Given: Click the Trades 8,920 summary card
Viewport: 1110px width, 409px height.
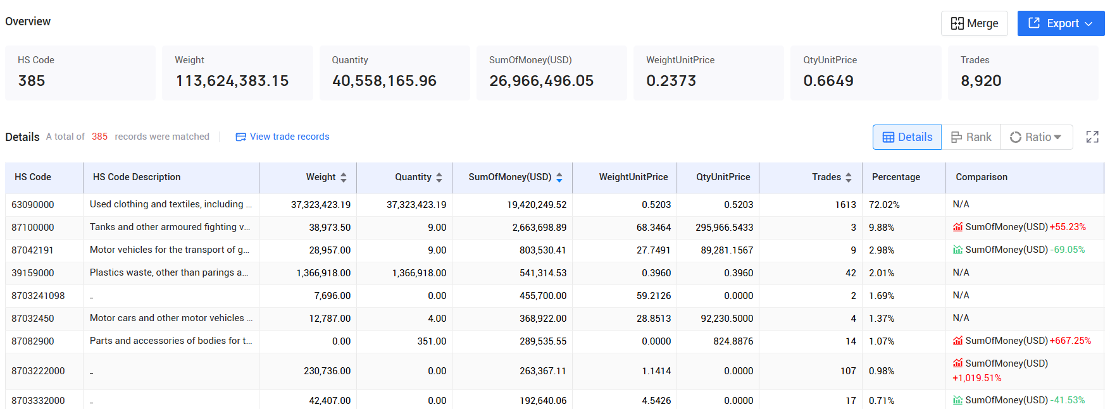Looking at the screenshot, I should [1023, 73].
